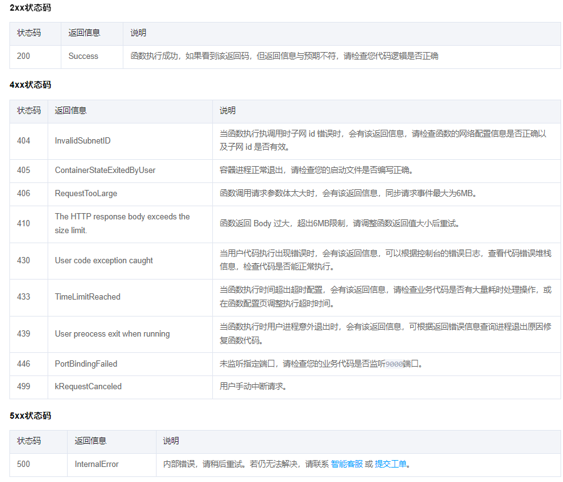The width and height of the screenshot is (563, 482).
Task: Click 说明 header in 2xx table
Action: tap(138, 33)
